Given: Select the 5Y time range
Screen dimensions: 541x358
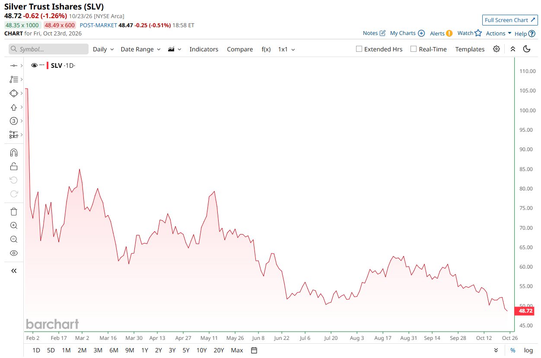Looking at the screenshot, I should point(186,350).
